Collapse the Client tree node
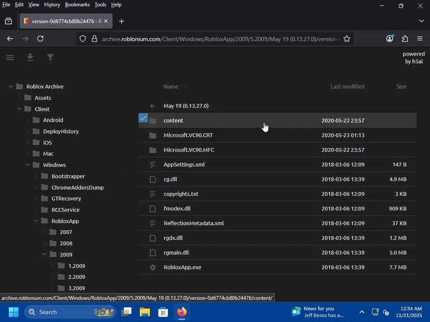Screen dimensions: 430x322 tap(19, 109)
